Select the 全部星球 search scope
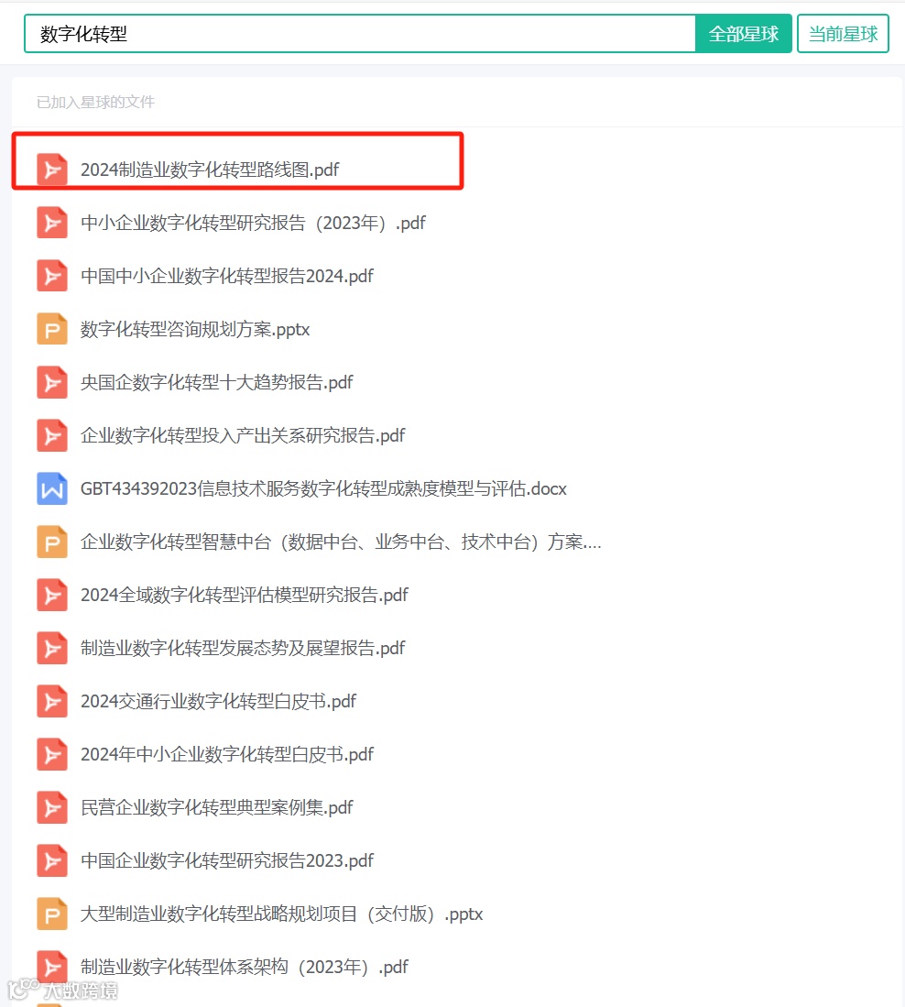 [743, 33]
